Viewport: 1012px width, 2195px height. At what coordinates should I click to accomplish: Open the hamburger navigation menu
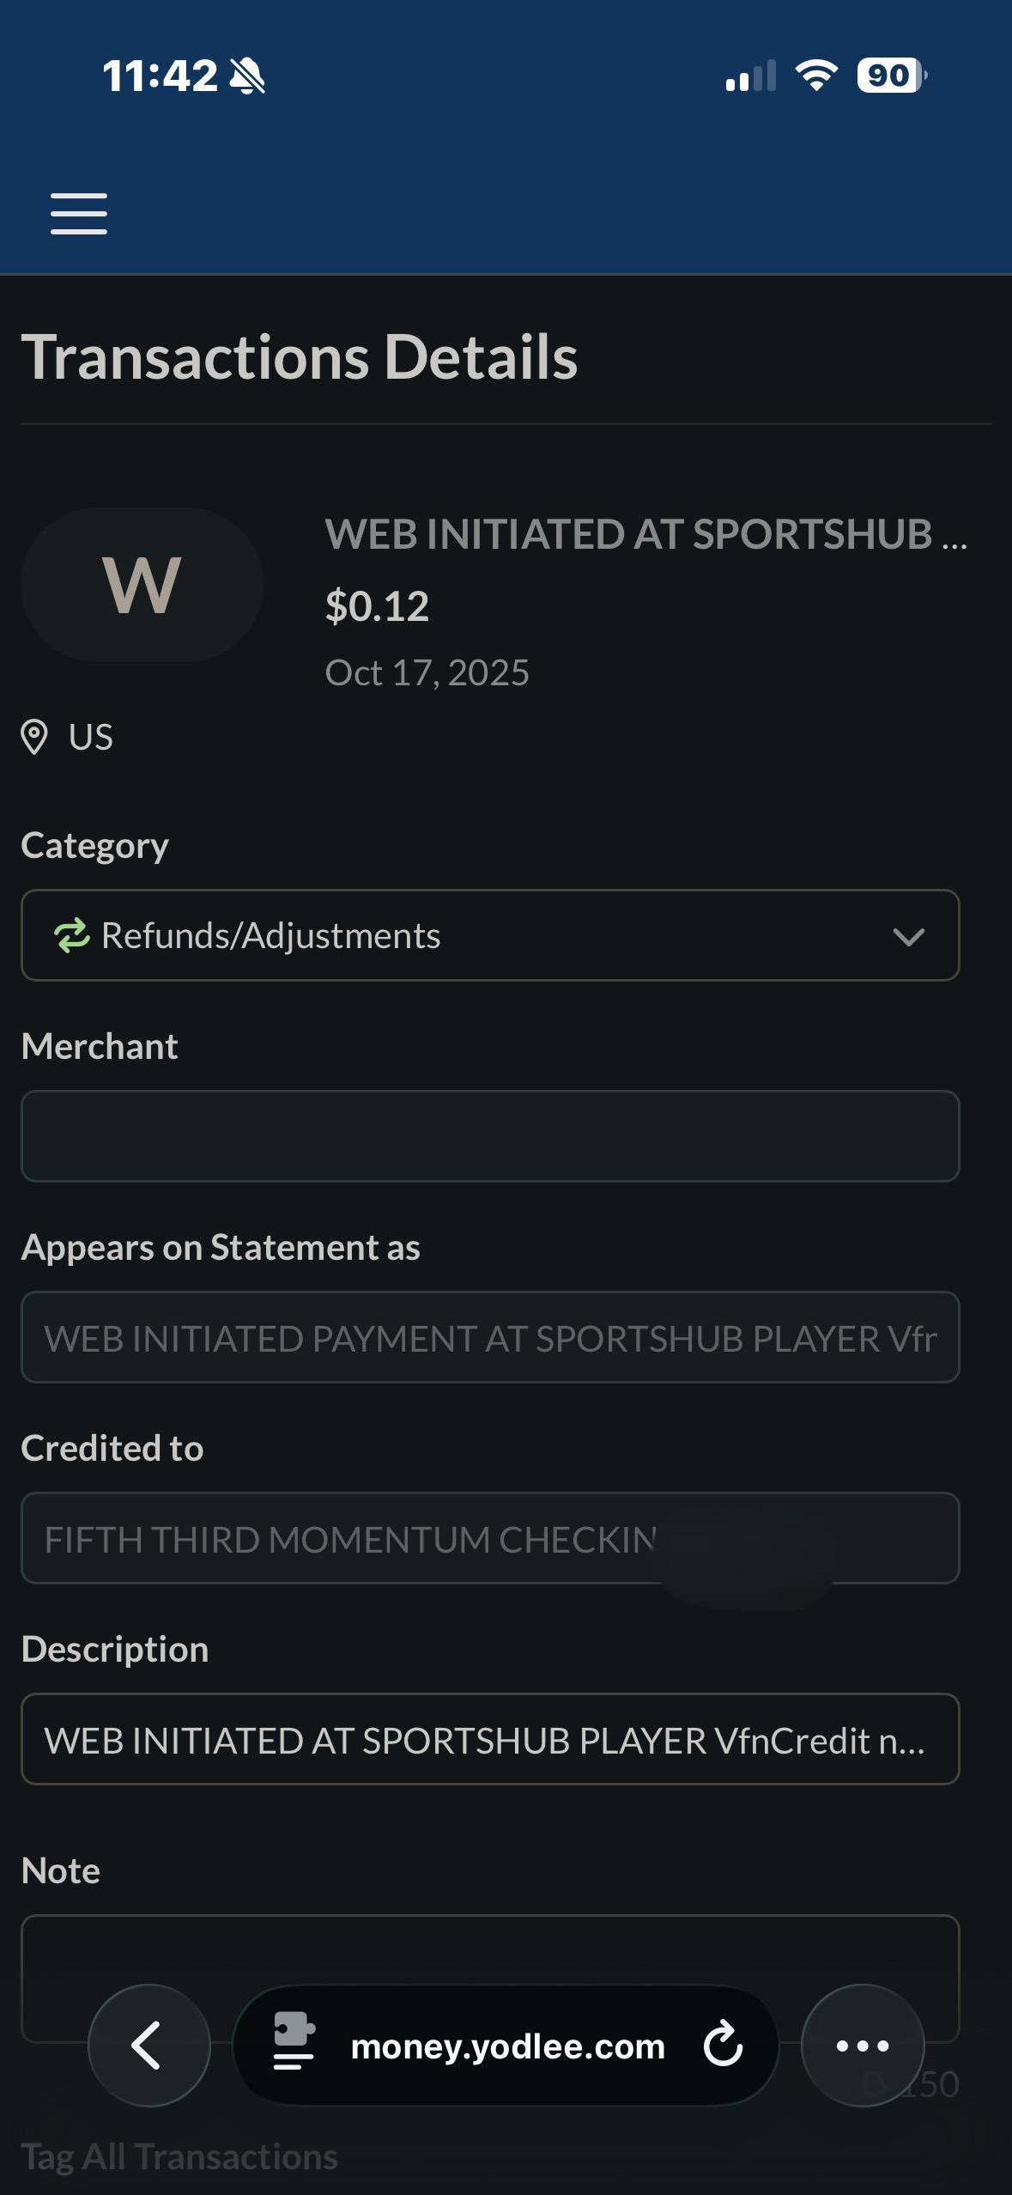pos(79,213)
